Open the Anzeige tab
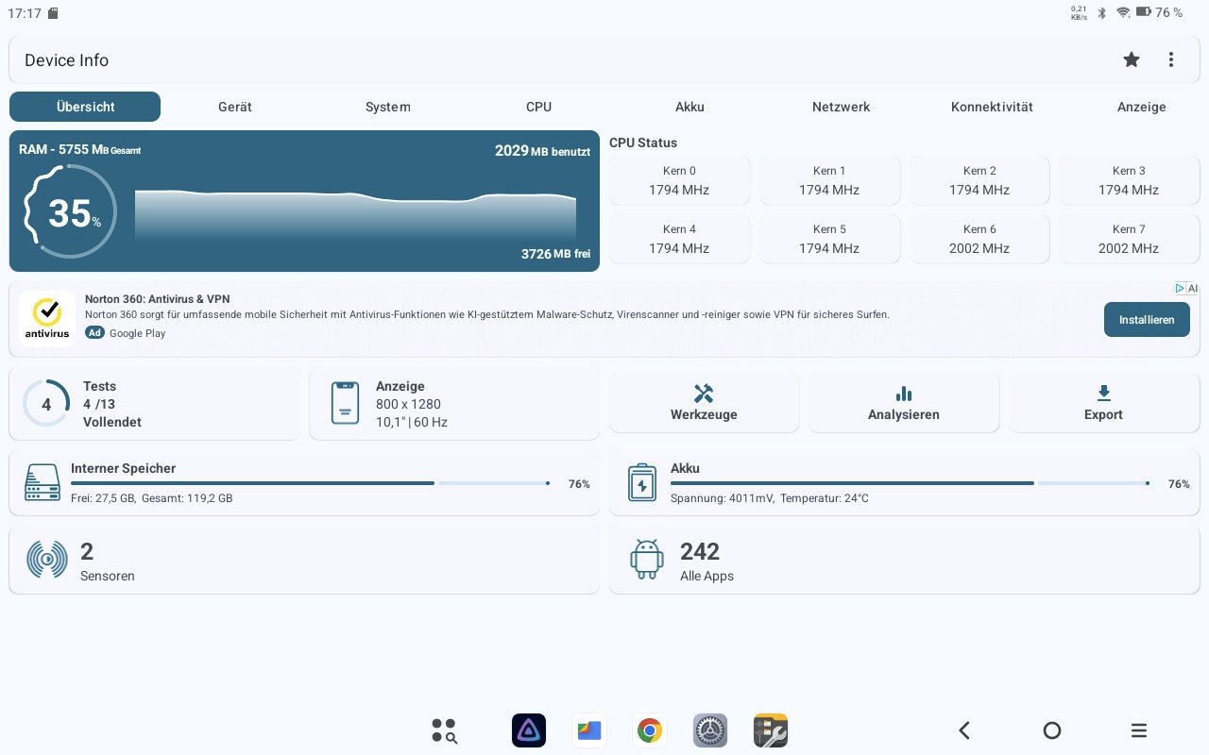The width and height of the screenshot is (1209, 755). tap(1142, 107)
